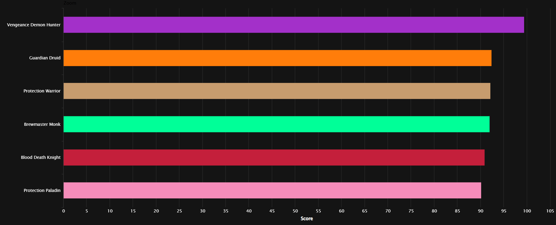Click the purple Vengeance Demon Hunter bar
This screenshot has width=556, height=225.
click(x=294, y=25)
